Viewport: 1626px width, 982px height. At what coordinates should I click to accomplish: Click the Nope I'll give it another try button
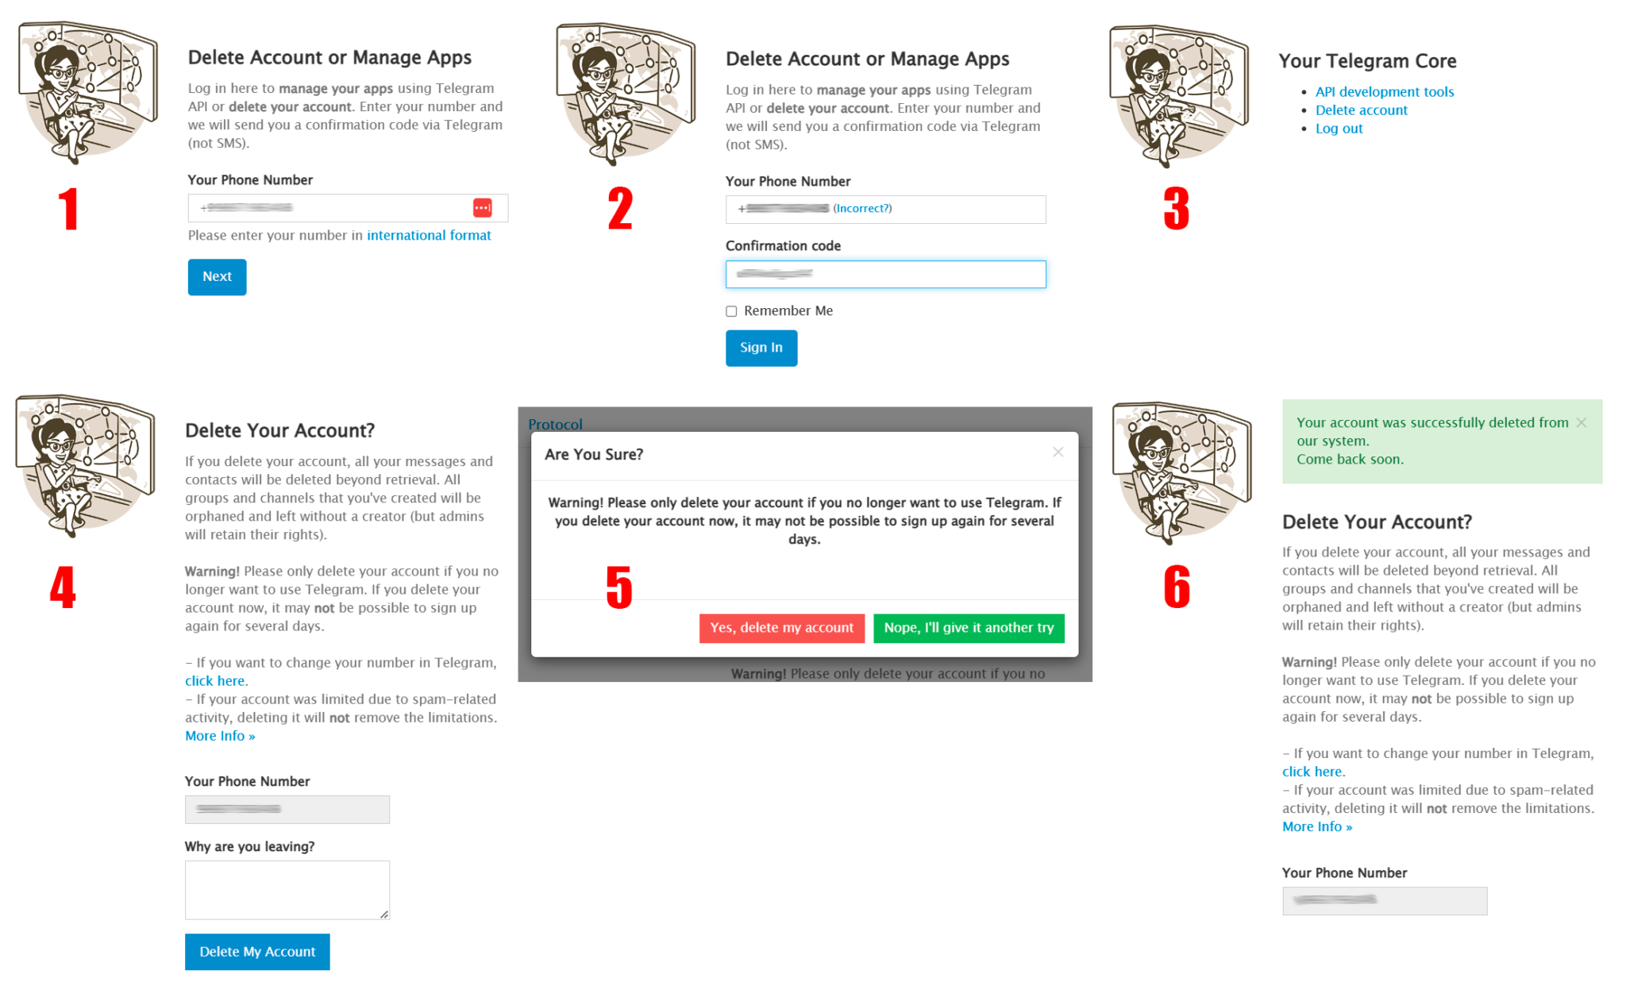coord(969,627)
